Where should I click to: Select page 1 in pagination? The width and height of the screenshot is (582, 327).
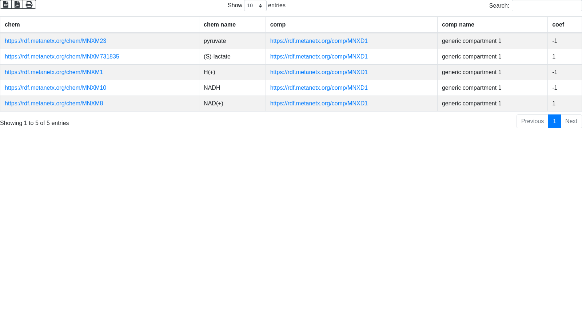pyautogui.click(x=554, y=121)
